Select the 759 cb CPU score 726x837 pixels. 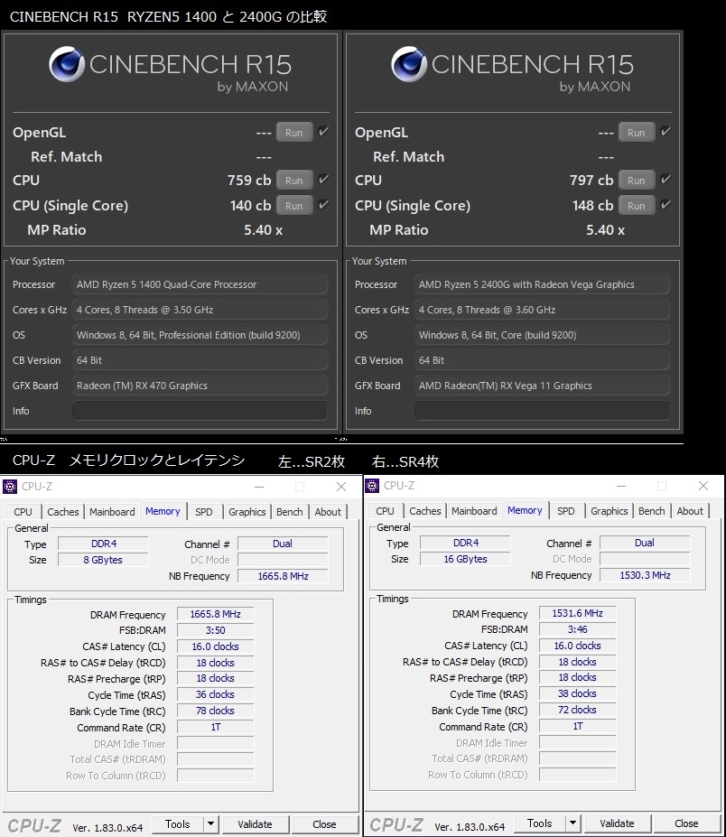click(x=249, y=181)
